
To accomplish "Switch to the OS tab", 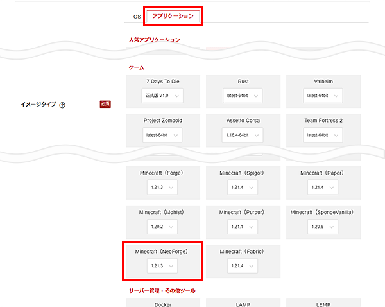I will coord(136,16).
